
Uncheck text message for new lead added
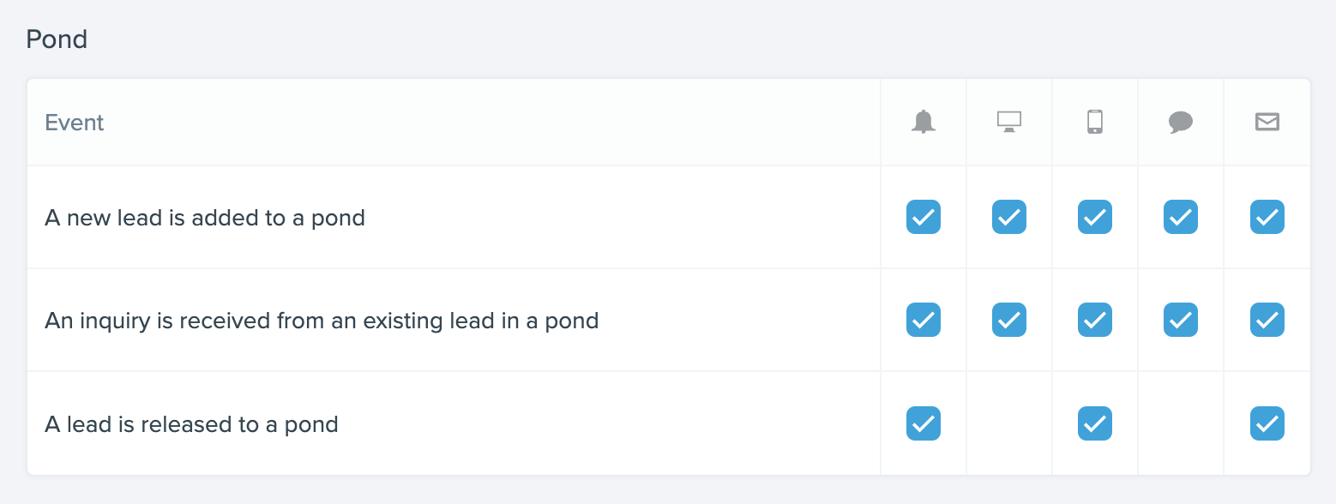click(x=1181, y=217)
